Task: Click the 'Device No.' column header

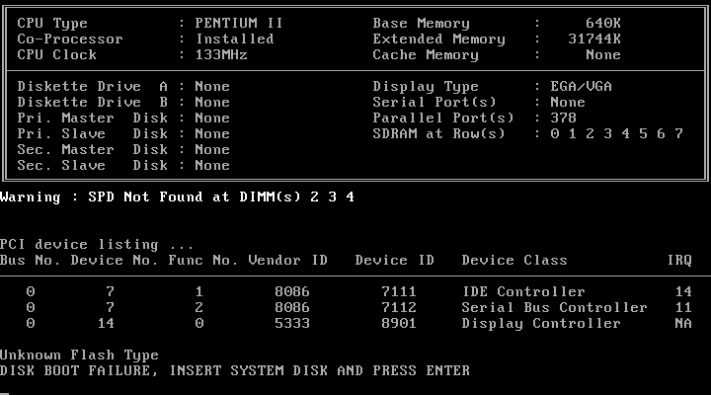Action: point(115,261)
